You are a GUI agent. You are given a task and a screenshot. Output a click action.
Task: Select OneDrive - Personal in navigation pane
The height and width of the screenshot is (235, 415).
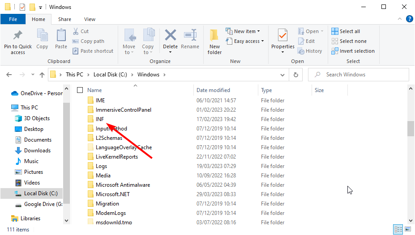37,93
